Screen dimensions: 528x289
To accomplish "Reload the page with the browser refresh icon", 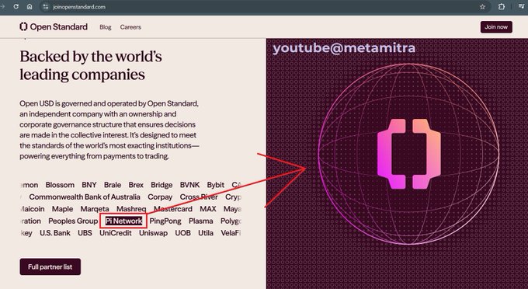I will click(16, 7).
